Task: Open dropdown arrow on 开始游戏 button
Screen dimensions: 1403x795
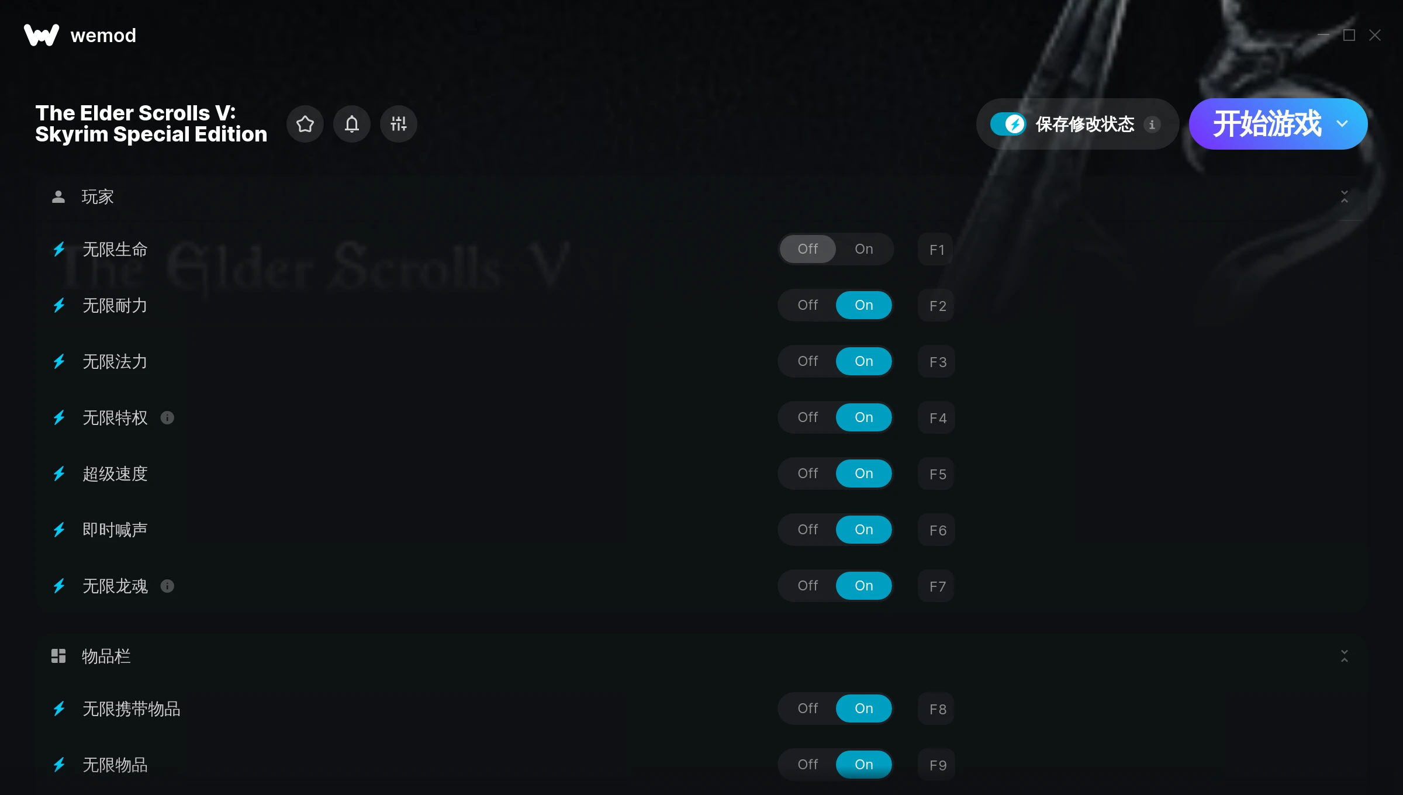Action: click(1342, 124)
